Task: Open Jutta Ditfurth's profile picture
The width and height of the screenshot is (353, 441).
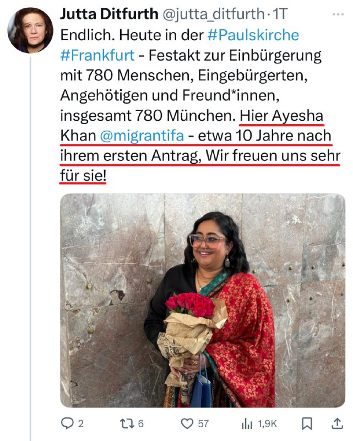Action: (30, 30)
